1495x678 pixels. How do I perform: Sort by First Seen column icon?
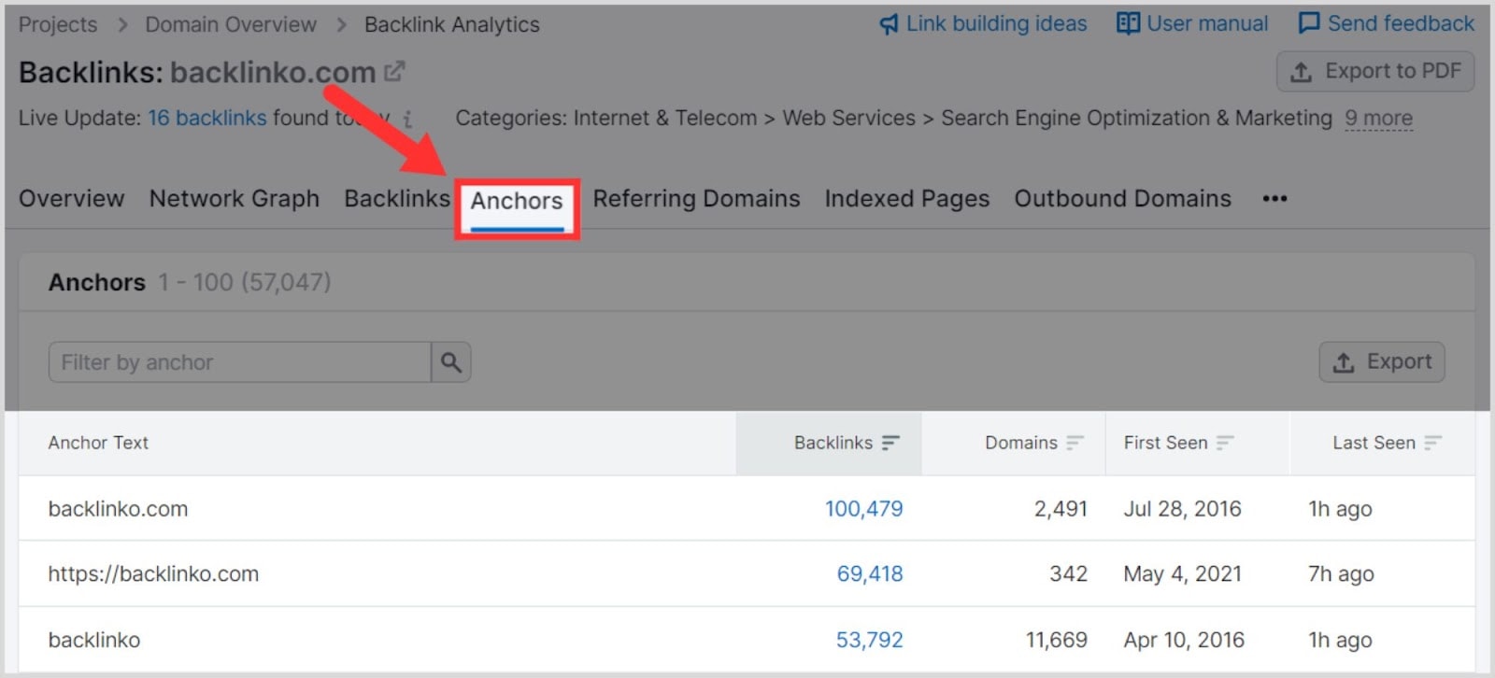(1226, 443)
